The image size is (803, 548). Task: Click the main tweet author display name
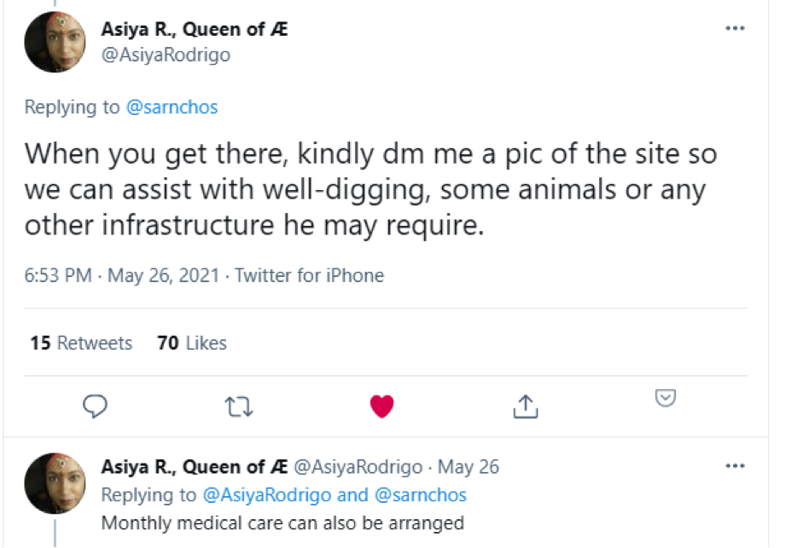pos(195,28)
